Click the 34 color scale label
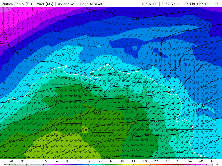Image resolution: width=222 pixels, height=166 pixels. pyautogui.click(x=190, y=161)
